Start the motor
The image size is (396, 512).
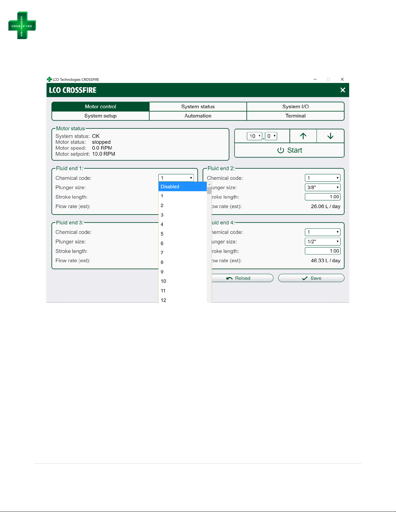[289, 150]
